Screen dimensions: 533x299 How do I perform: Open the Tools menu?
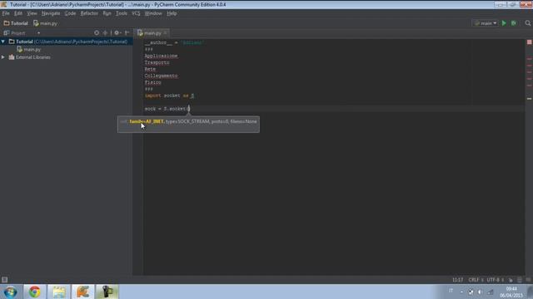click(x=122, y=13)
